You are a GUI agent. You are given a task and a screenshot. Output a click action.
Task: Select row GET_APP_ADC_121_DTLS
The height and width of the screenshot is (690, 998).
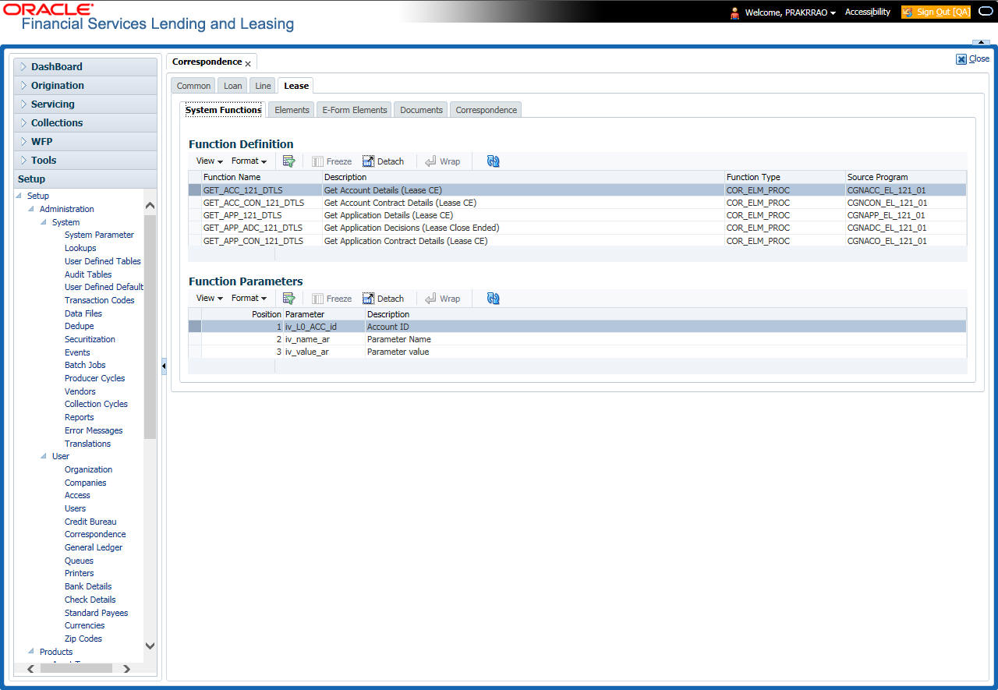click(577, 228)
